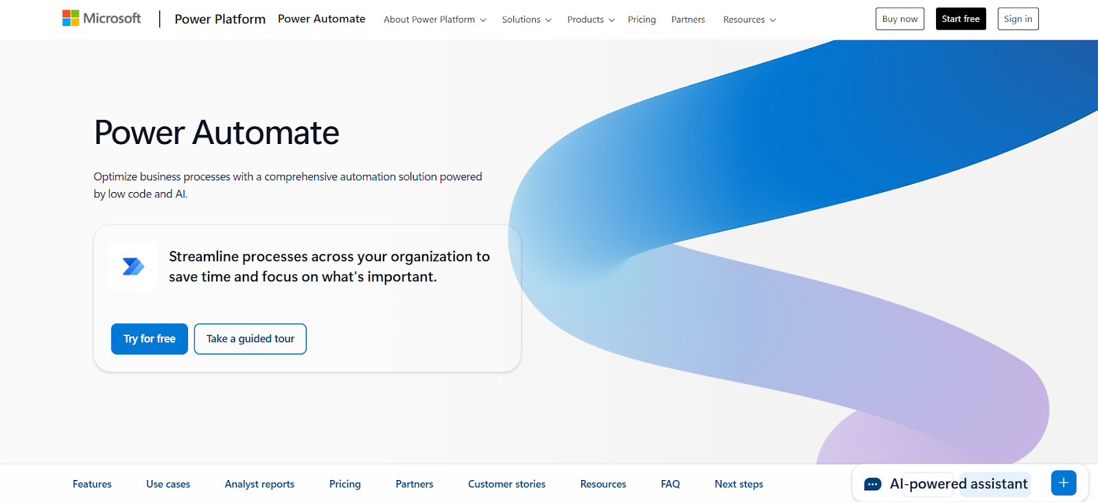Jump to the FAQ section
The width and height of the screenshot is (1098, 502).
[x=670, y=484]
